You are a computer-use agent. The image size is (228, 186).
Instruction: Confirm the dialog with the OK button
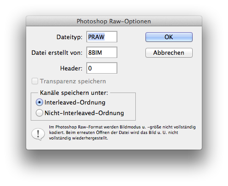(x=169, y=37)
